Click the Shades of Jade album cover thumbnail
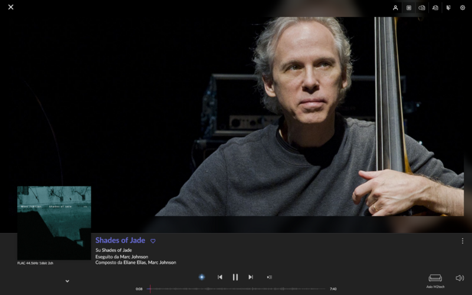The height and width of the screenshot is (295, 472). tap(54, 223)
